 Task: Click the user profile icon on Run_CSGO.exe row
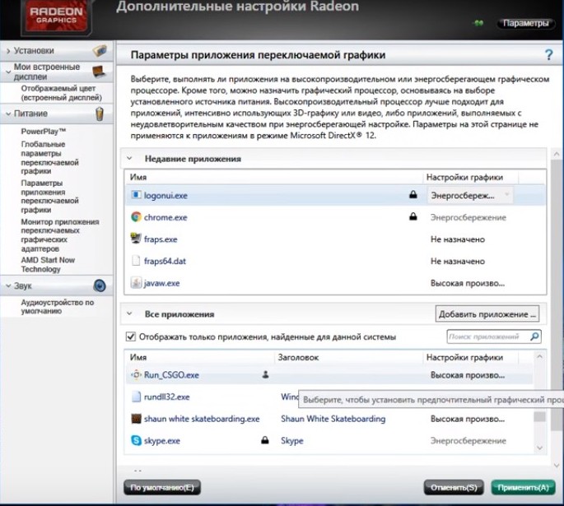[x=265, y=375]
